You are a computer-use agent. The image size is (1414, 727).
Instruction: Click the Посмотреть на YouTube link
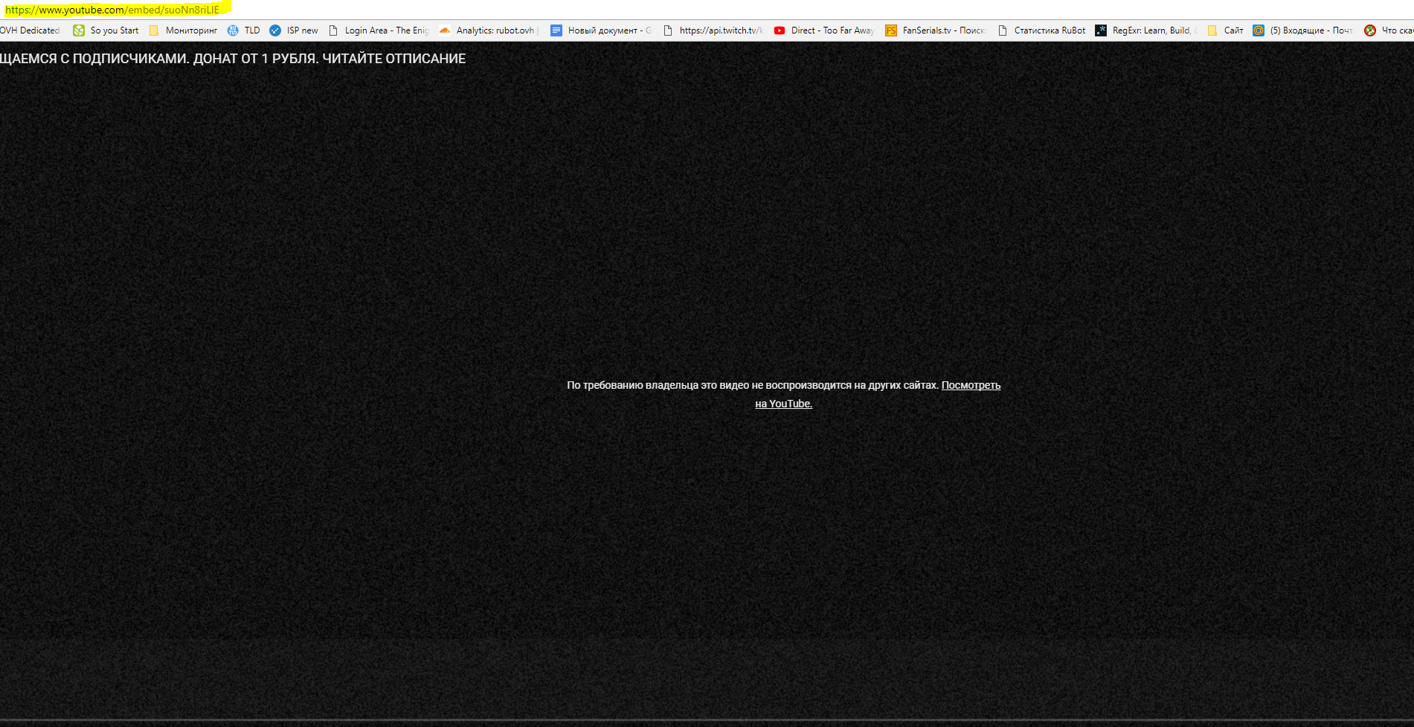[970, 385]
